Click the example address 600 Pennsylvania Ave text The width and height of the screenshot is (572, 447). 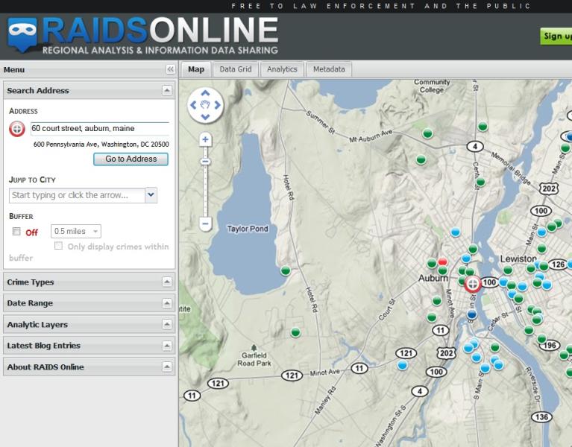click(101, 145)
